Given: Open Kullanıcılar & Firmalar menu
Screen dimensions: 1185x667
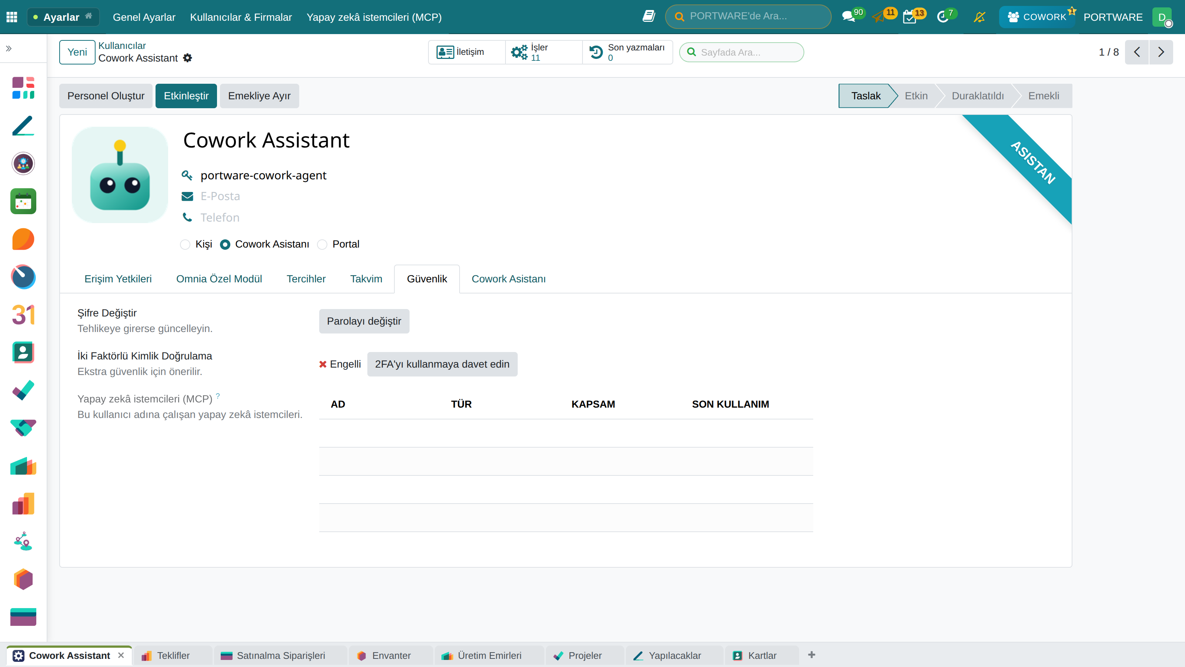Looking at the screenshot, I should 241,17.
